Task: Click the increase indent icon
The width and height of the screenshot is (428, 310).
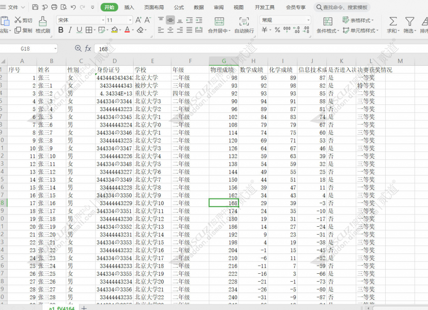Action: (x=199, y=20)
